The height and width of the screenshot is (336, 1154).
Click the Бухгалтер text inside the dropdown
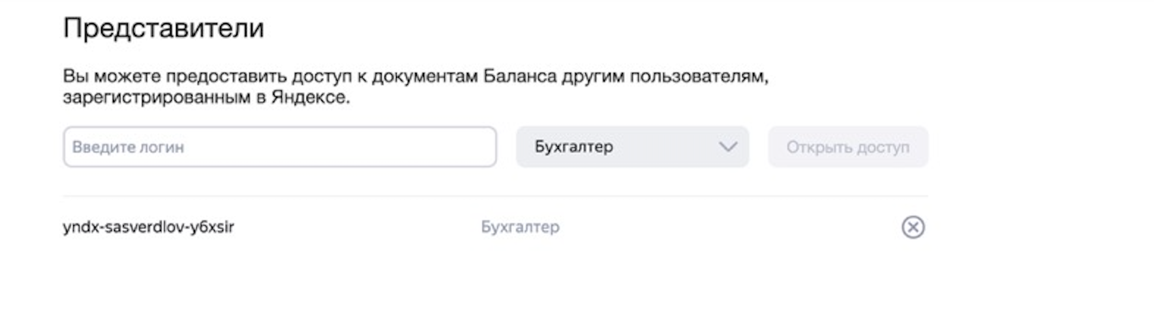click(x=573, y=147)
